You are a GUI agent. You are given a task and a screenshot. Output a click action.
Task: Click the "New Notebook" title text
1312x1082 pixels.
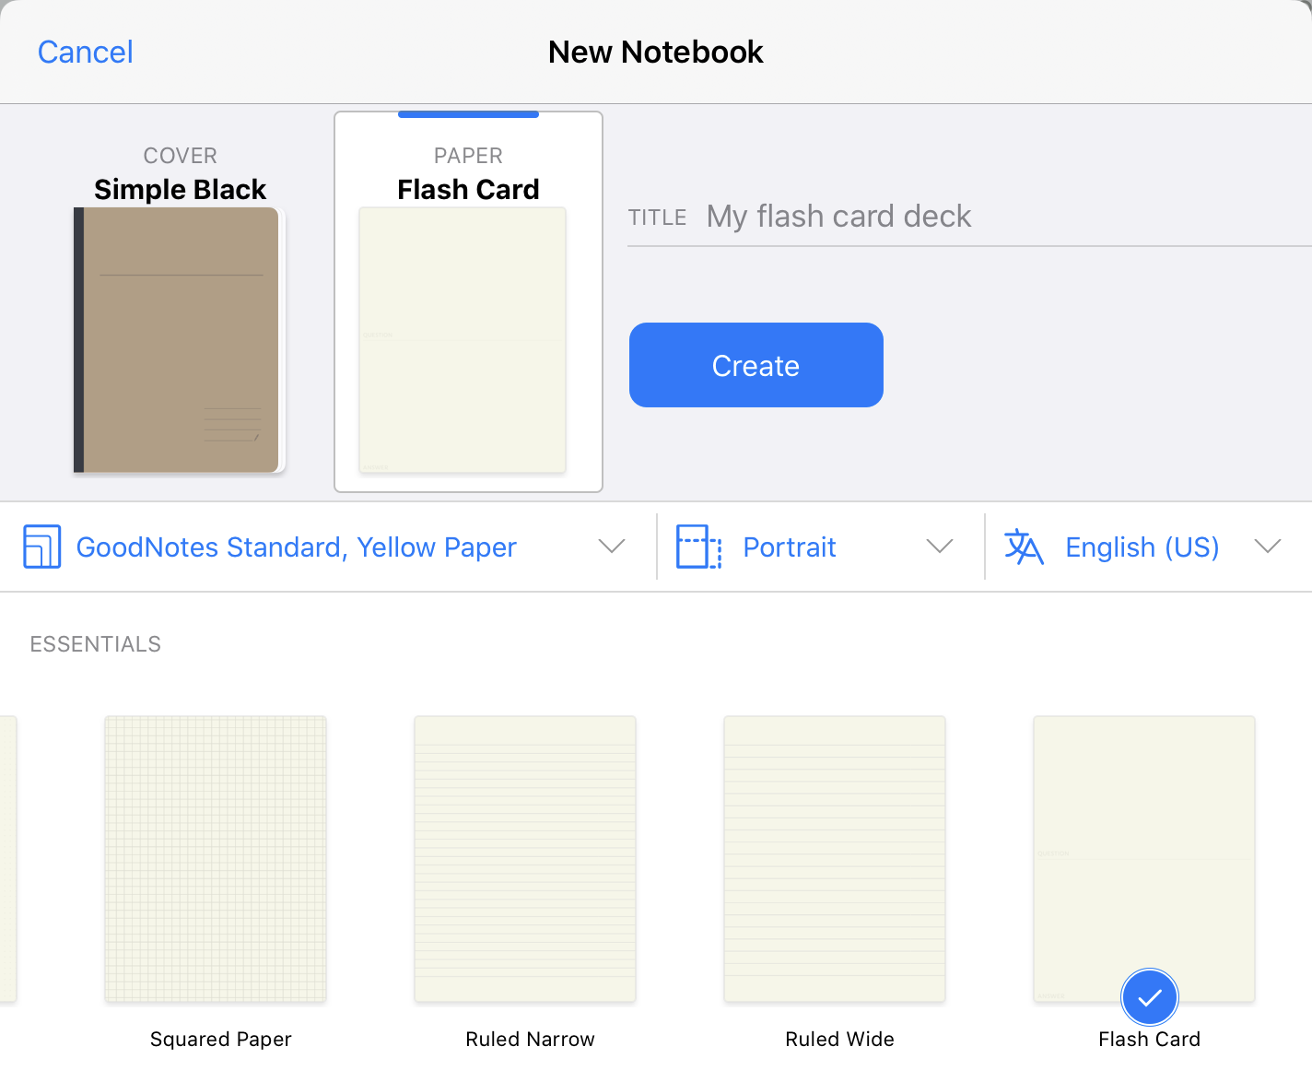coord(656,53)
